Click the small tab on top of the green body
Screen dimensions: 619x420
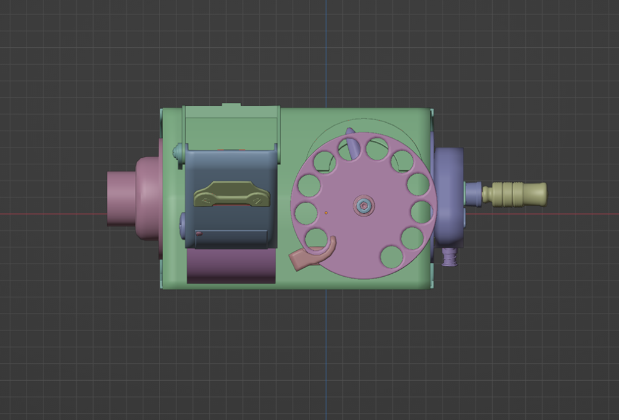[x=232, y=104]
